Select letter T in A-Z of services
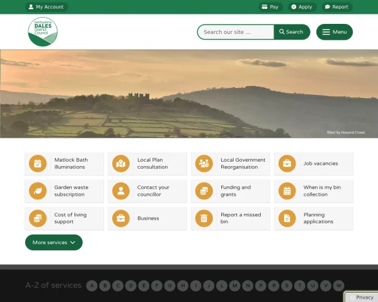 tap(300, 286)
